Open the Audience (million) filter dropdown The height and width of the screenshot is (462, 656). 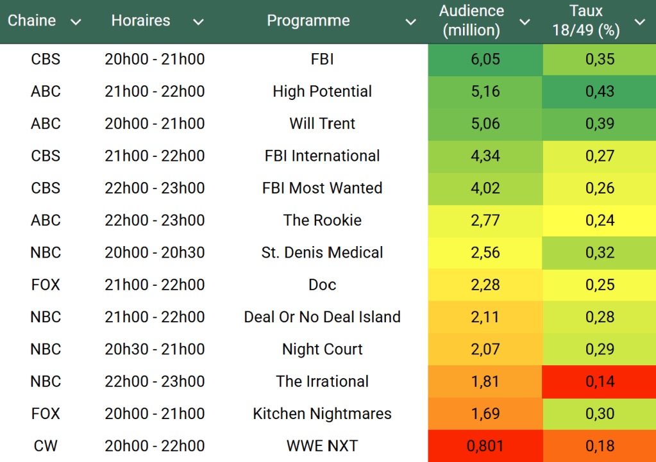525,22
